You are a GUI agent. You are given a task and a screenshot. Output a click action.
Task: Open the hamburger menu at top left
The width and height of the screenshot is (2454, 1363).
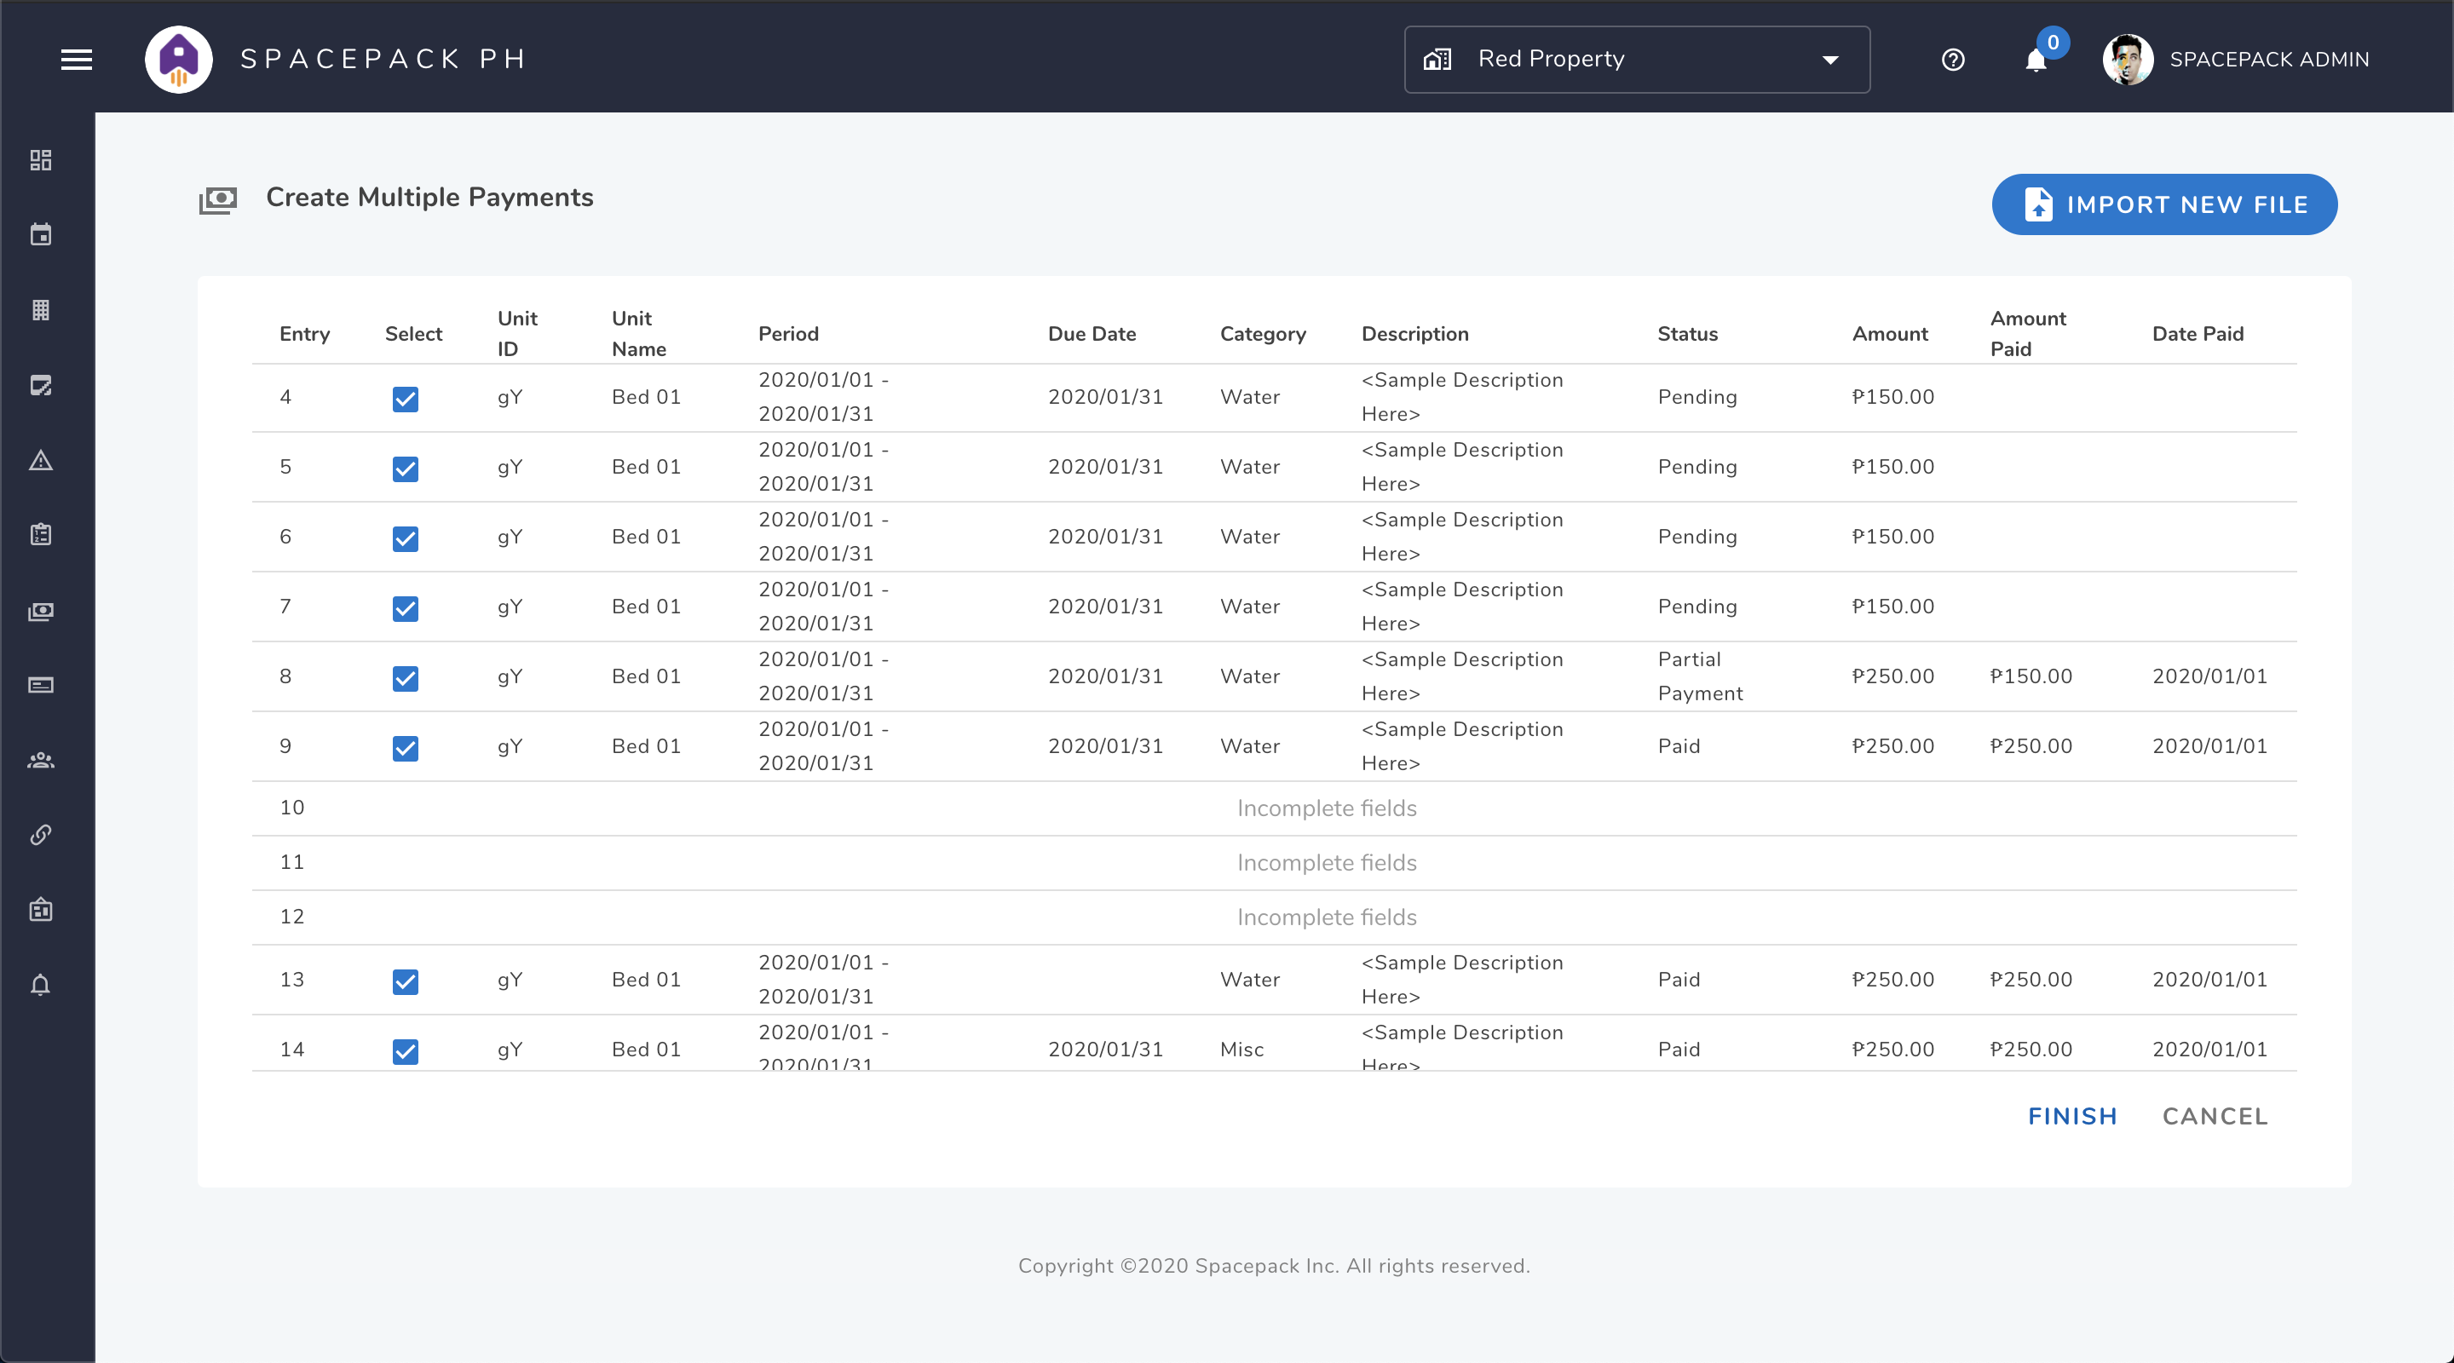click(x=78, y=57)
